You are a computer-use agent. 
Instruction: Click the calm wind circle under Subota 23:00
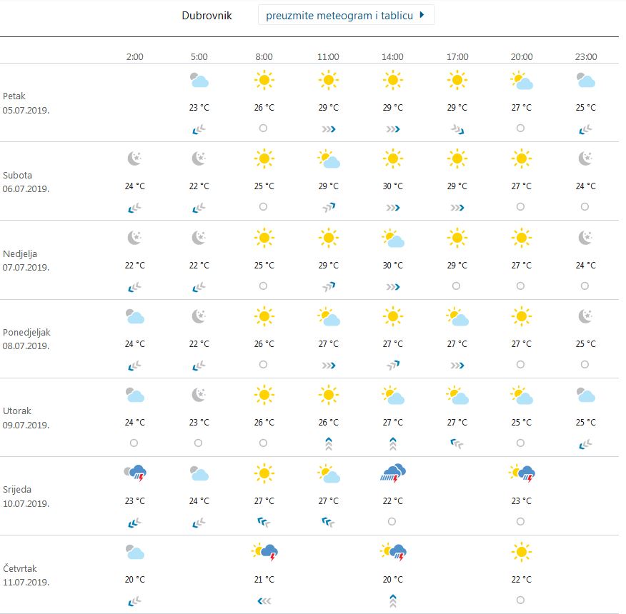click(x=585, y=208)
